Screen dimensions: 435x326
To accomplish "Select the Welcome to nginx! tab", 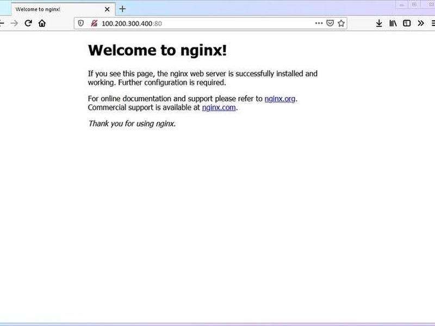I will pyautogui.click(x=63, y=9).
